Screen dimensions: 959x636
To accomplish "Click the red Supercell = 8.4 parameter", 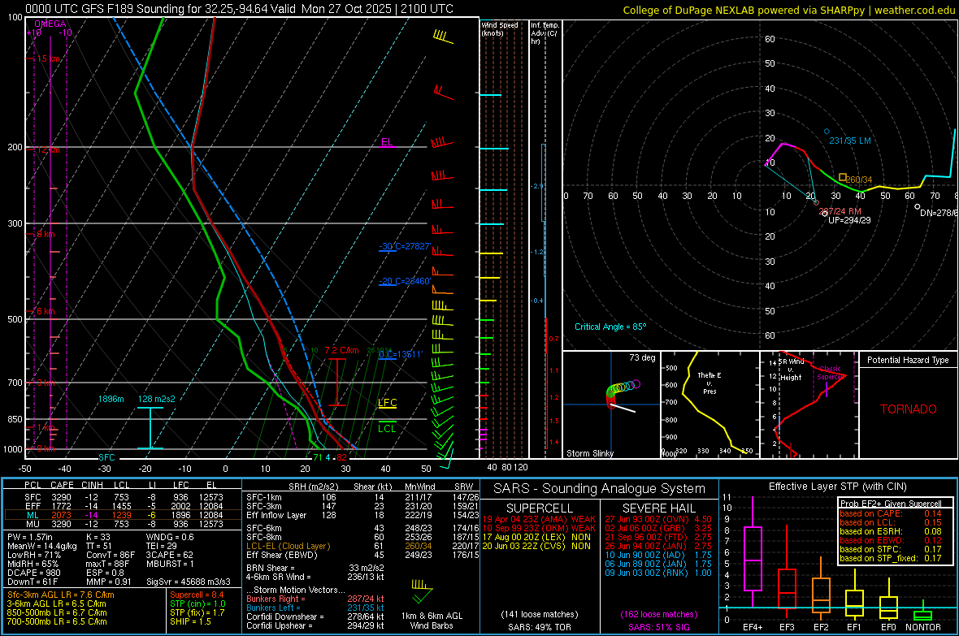I will [197, 595].
